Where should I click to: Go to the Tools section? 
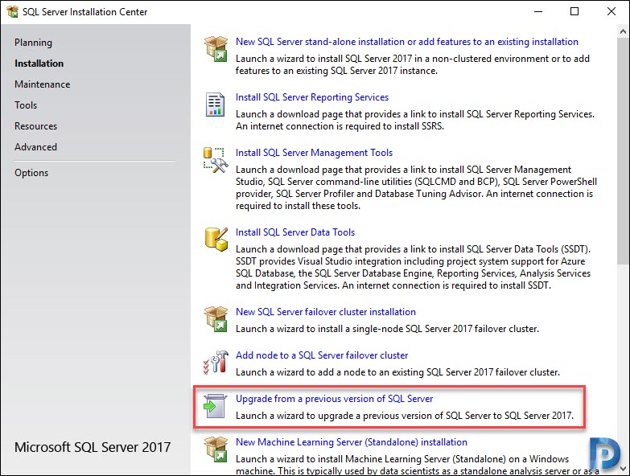click(x=26, y=105)
